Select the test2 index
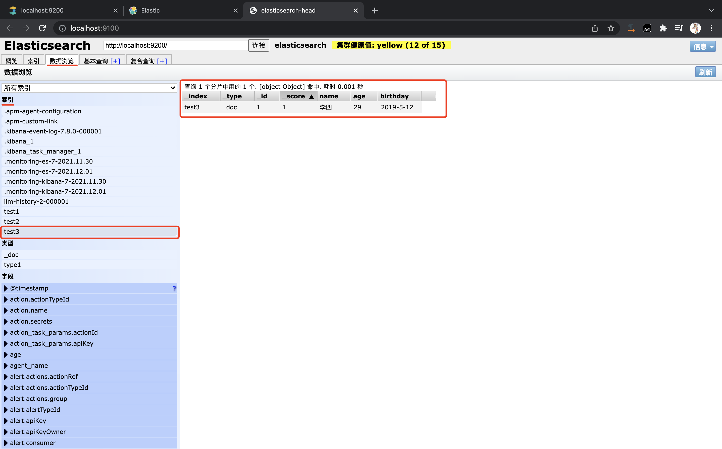722x449 pixels. (x=89, y=221)
